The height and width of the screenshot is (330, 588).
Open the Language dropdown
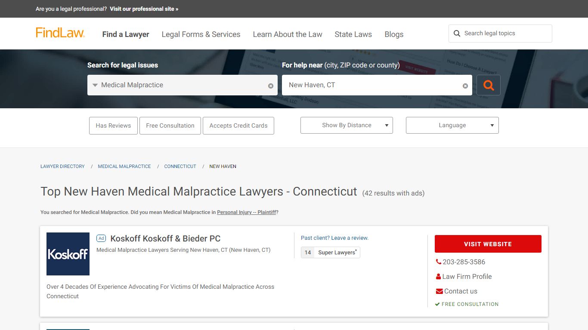(452, 125)
